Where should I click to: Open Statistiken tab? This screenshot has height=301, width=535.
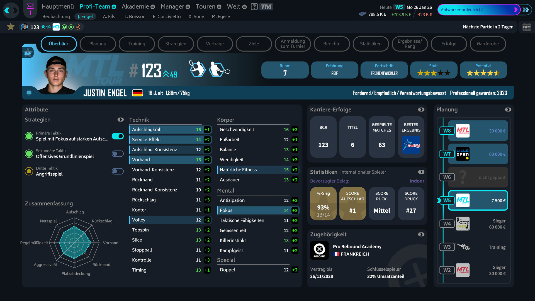coord(371,44)
